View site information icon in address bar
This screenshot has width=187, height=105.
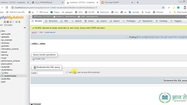(13, 8)
